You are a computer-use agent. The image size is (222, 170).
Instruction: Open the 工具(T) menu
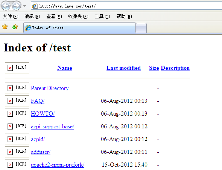tap(102, 17)
